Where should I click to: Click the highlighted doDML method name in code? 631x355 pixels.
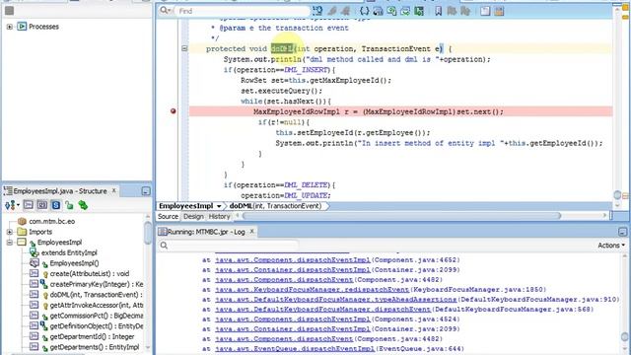coord(282,48)
